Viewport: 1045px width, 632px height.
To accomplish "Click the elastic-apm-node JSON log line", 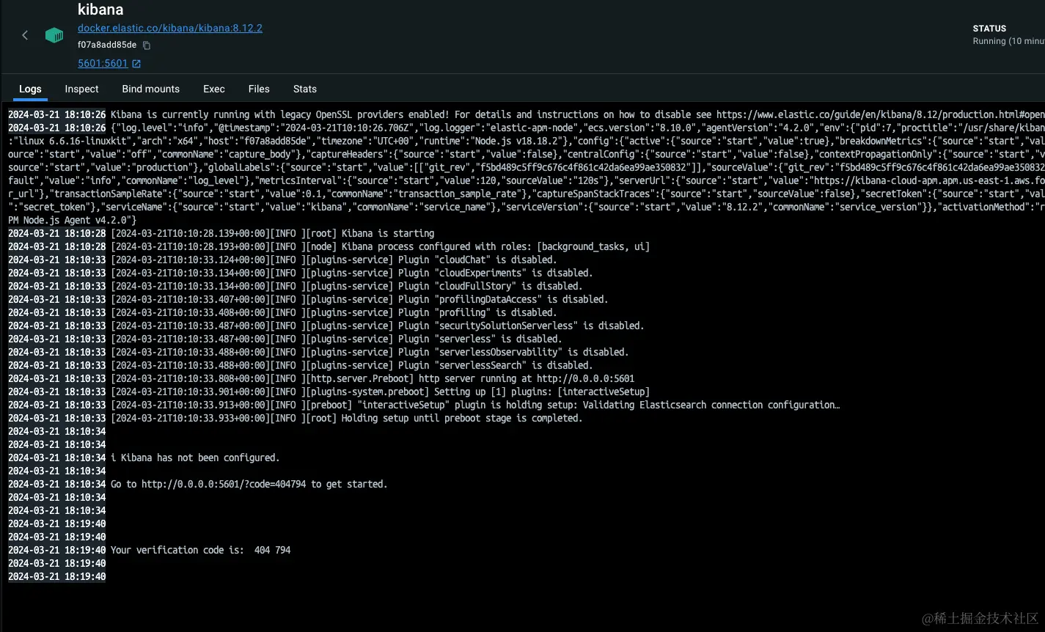I will pyautogui.click(x=526, y=128).
